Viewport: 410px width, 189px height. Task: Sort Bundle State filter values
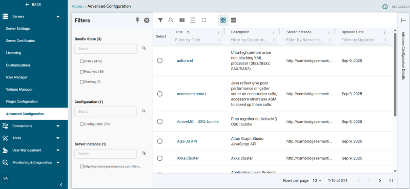pyautogui.click(x=144, y=48)
